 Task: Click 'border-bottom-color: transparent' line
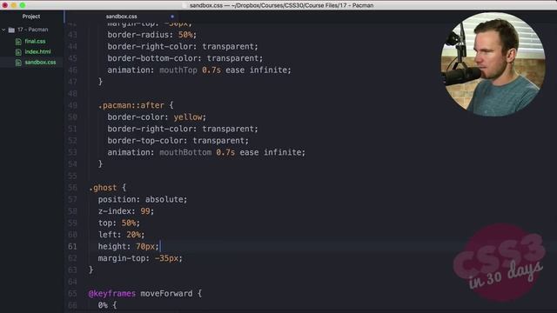(185, 58)
